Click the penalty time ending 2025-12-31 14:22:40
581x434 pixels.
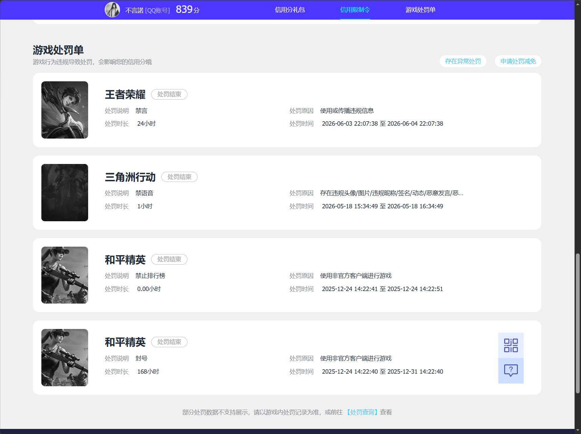(382, 372)
